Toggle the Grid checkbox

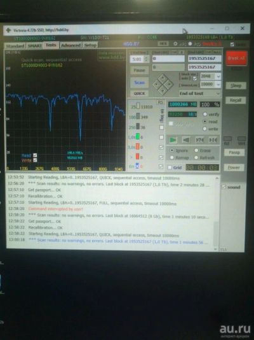[x=170, y=167]
